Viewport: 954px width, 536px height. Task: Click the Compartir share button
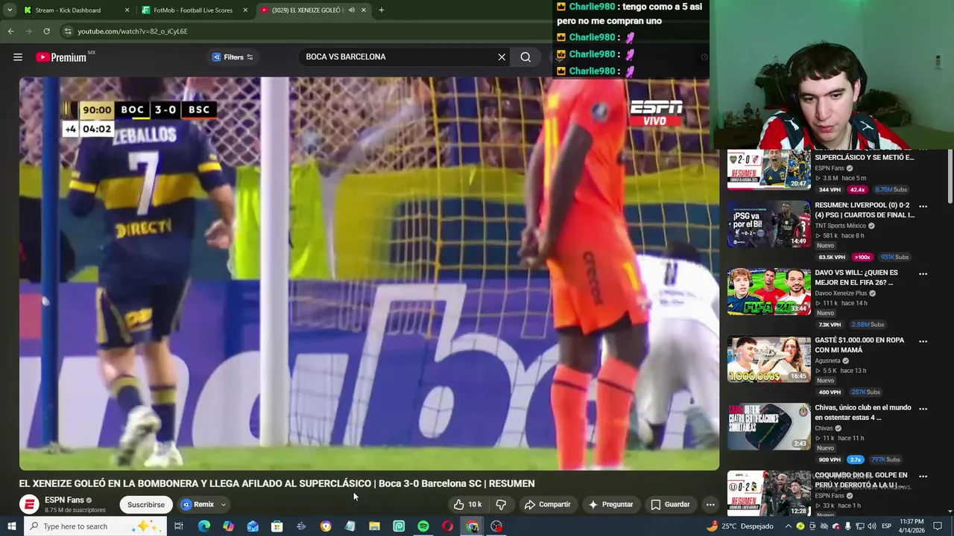pos(547,505)
